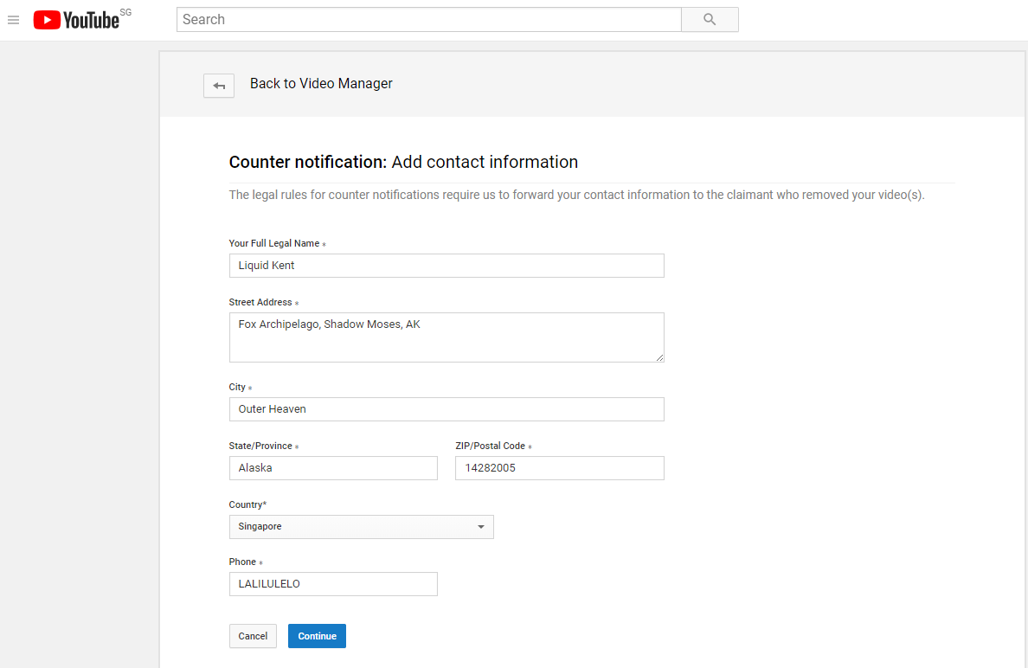The width and height of the screenshot is (1028, 668).
Task: Select the State/Province field with Alaska
Action: click(333, 468)
